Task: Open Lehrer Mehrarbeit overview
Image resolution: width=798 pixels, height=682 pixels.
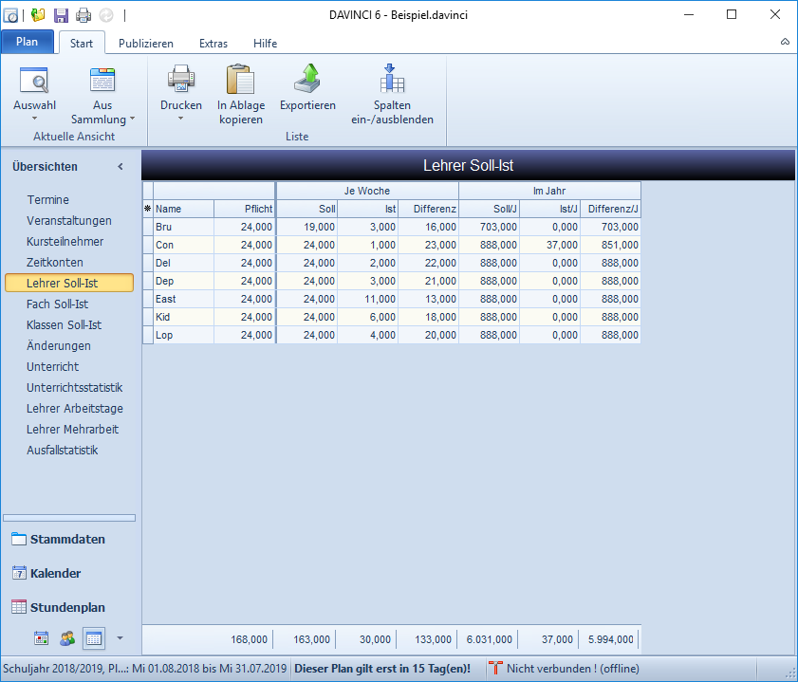Action: [72, 430]
